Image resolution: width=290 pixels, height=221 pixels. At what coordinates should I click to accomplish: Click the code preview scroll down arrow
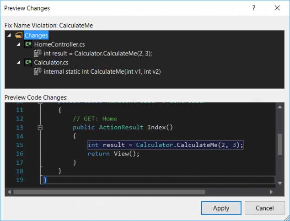click(x=280, y=183)
